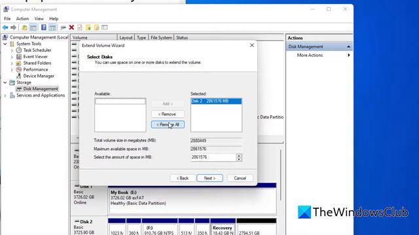This screenshot has height=235, width=419.
Task: Select Disk 2 entry in Selected list
Action: (x=216, y=101)
